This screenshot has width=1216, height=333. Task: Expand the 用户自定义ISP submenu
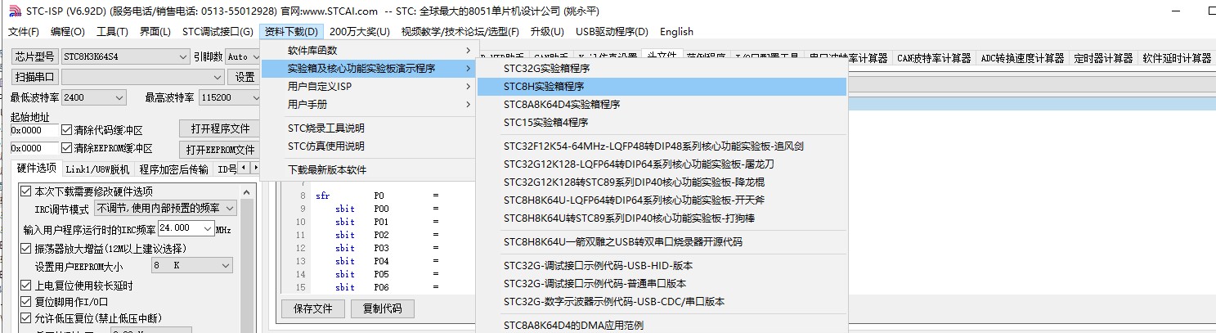point(368,87)
